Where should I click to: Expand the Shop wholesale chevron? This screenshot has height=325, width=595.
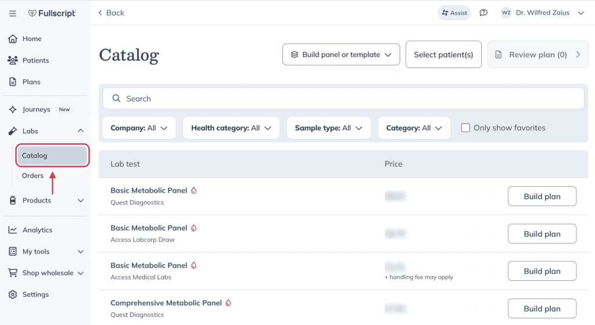click(x=81, y=273)
